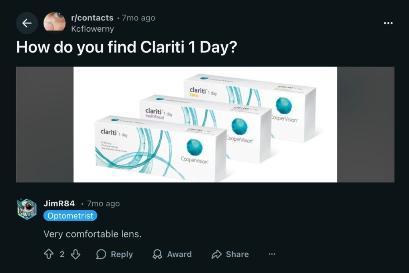The width and height of the screenshot is (409, 273).
Task: Share JimR84's comment
Action: click(230, 254)
